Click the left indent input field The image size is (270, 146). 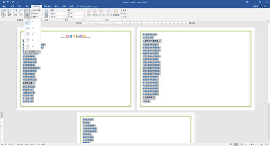[61, 13]
